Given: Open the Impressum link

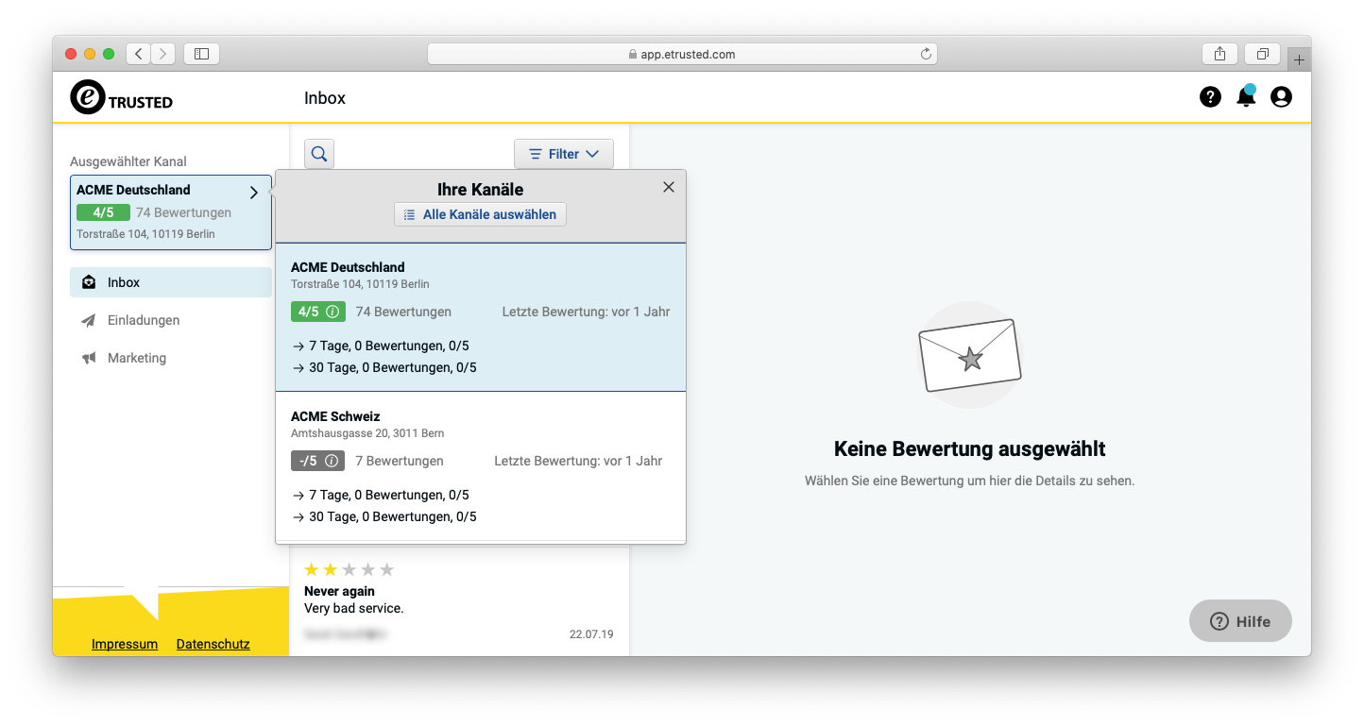Looking at the screenshot, I should pyautogui.click(x=125, y=644).
